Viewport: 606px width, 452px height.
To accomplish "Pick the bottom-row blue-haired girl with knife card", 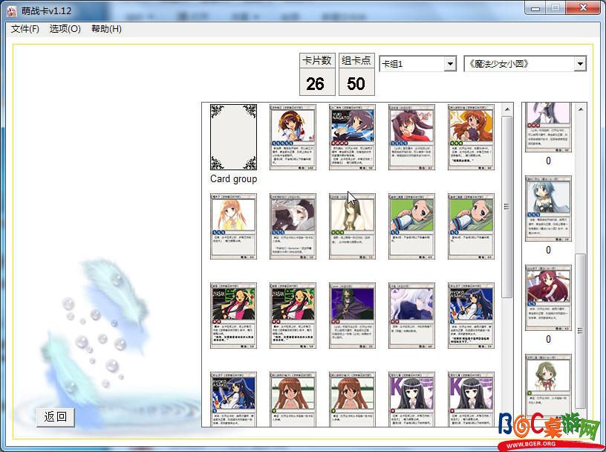I will tap(233, 399).
